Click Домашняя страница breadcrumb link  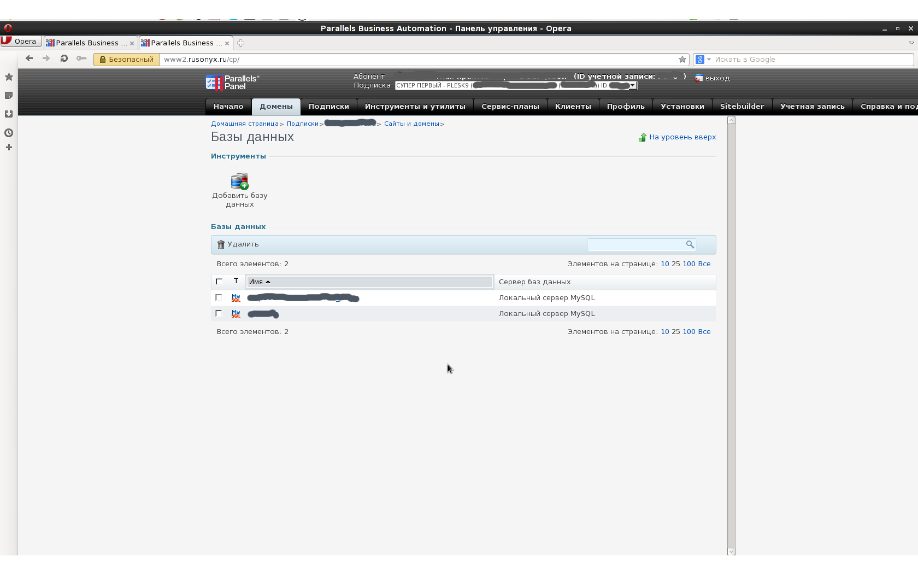245,124
